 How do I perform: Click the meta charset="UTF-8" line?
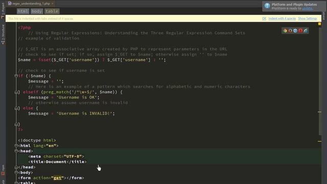(56, 156)
